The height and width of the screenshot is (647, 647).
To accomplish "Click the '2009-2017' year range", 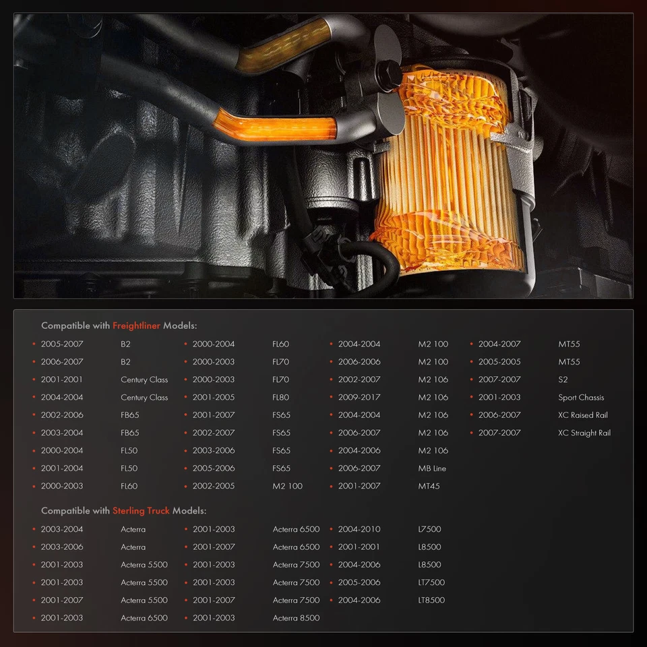I will (x=359, y=397).
